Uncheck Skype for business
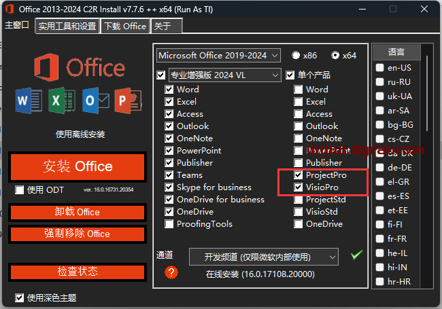442x309 pixels. (169, 187)
